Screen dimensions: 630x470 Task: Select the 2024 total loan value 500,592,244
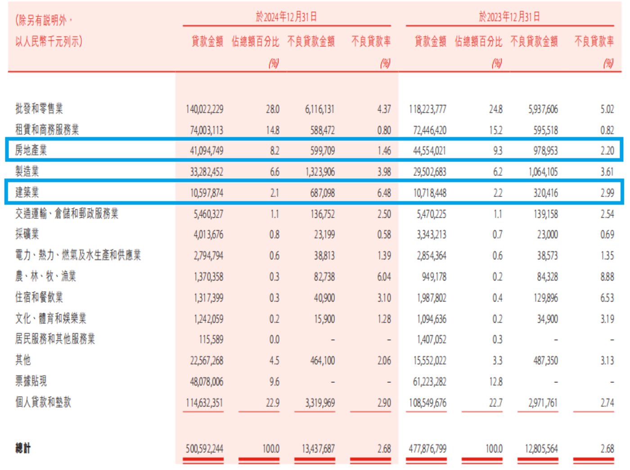coord(204,449)
